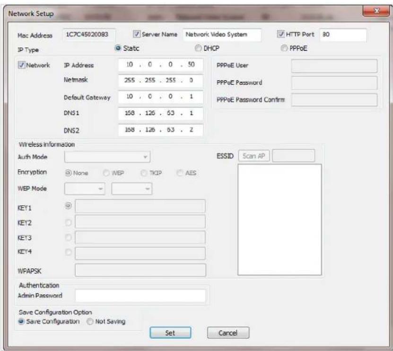Click the Cancel button
The width and height of the screenshot is (393, 351).
[228, 333]
